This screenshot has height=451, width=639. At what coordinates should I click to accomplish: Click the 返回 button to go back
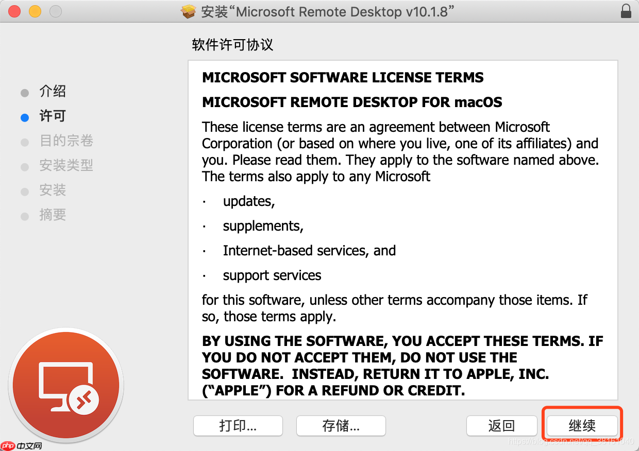click(x=501, y=426)
